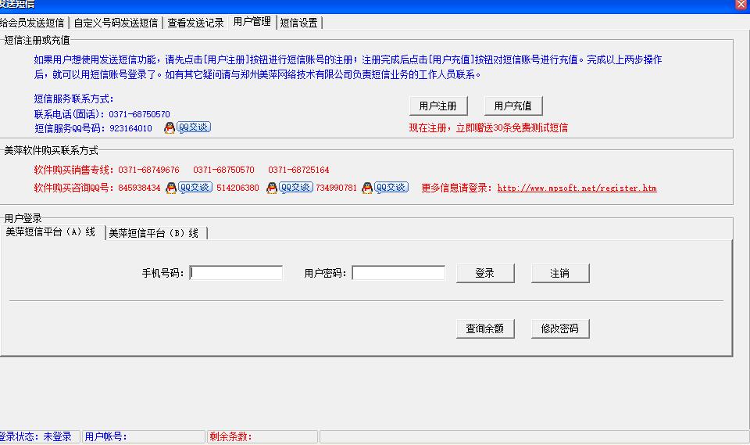Screen dimensions: 750x445
Task: Select the 用户管理 tab
Action: pos(252,22)
